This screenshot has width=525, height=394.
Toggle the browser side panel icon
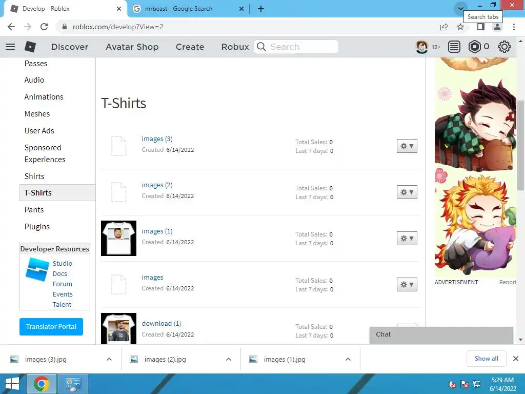coord(481,27)
